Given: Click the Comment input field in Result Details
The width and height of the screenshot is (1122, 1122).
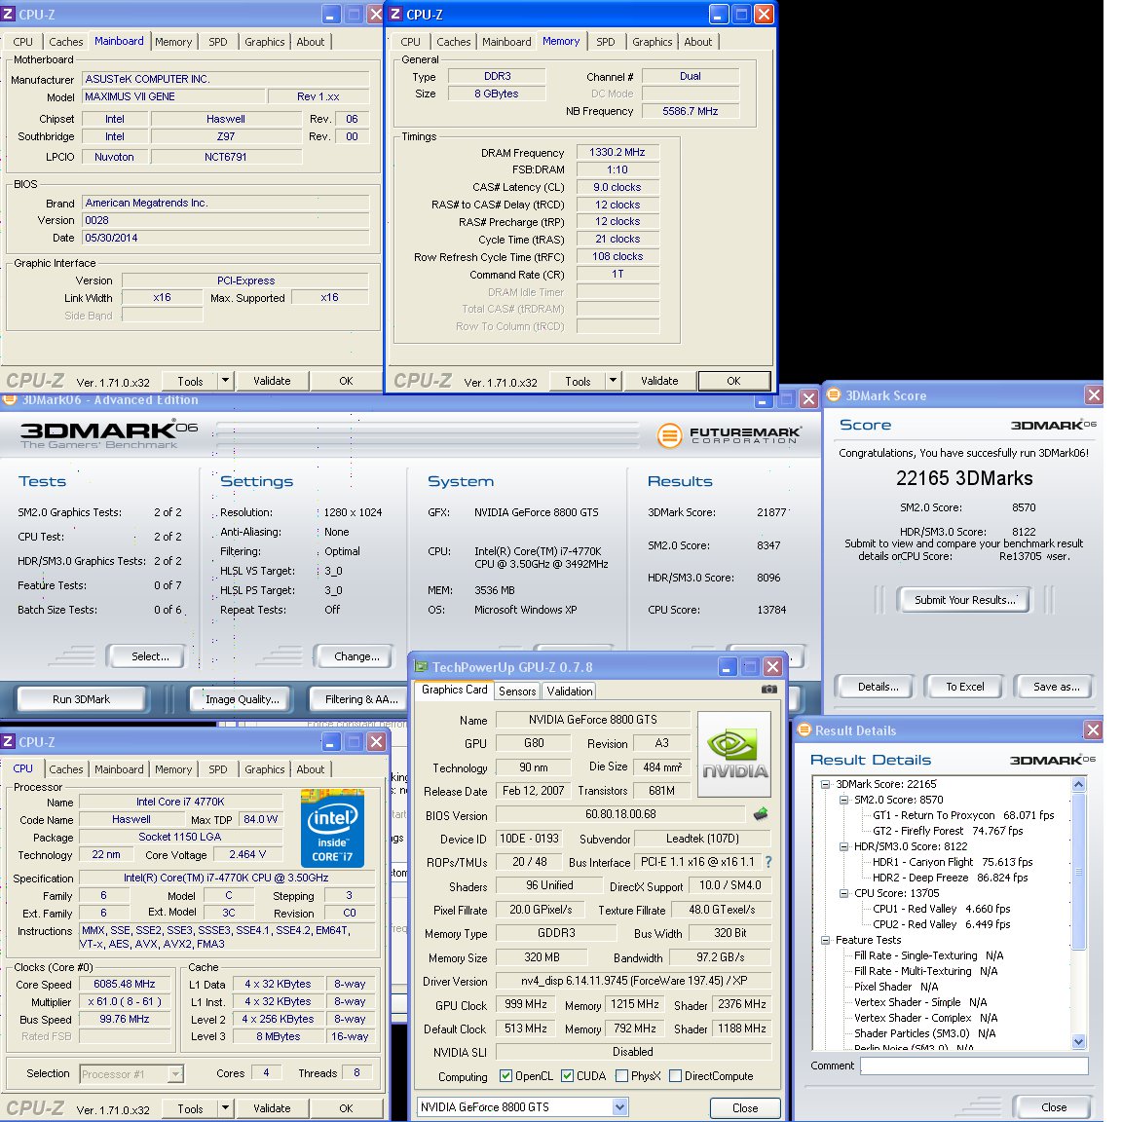Looking at the screenshot, I should (974, 1066).
